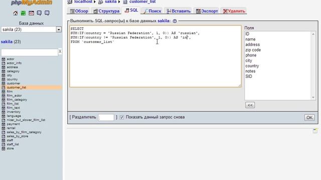Screen dimensions: 321x180
Task: Click the table icon beside inventory
Action: pyautogui.click(x=4, y=112)
